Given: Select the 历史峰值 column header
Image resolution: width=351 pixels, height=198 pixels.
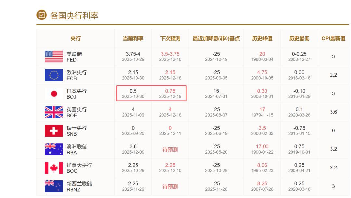Looking at the screenshot, I should pos(262,38).
